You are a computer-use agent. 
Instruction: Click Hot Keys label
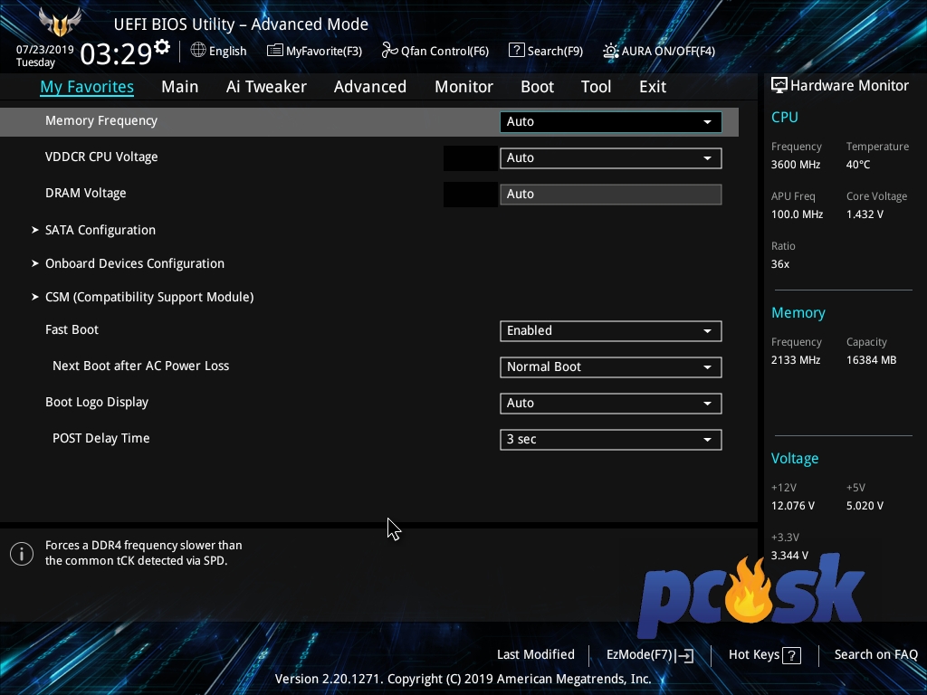pos(754,655)
